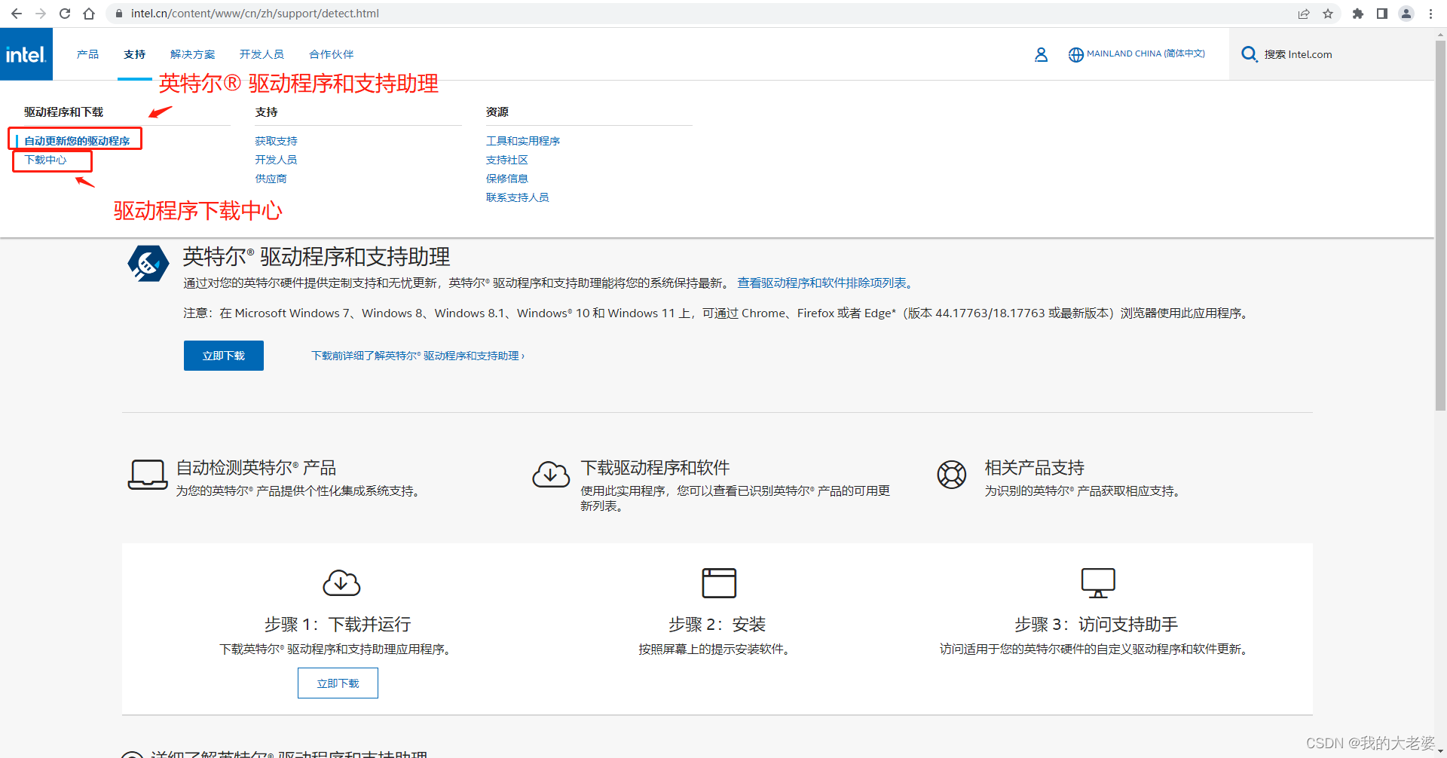
Task: Click the 供应商 link
Action: tap(271, 179)
